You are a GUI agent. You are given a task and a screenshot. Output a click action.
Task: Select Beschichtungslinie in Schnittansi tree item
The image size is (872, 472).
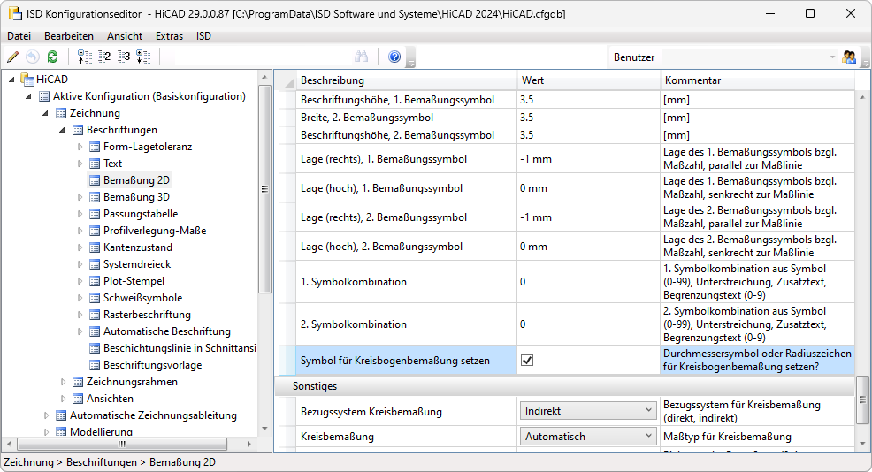pos(180,348)
